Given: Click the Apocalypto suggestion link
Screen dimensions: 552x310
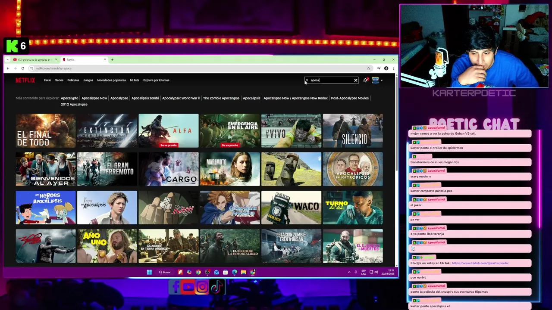Looking at the screenshot, I should pos(69,98).
